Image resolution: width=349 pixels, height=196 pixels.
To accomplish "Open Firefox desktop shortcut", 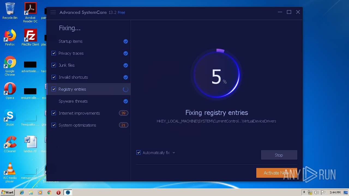I will (x=10, y=38).
